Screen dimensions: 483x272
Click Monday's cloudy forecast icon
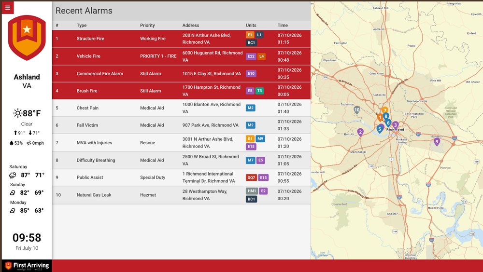(13, 210)
